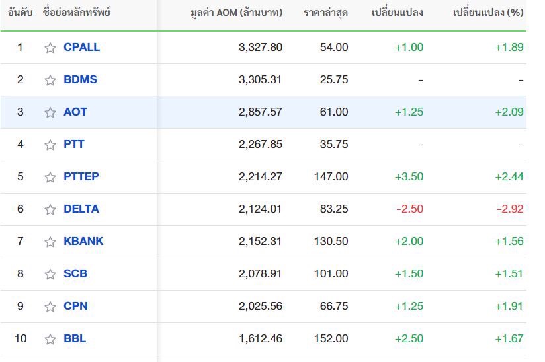Toggle the KBANK star icon
545x362 pixels.
50,242
